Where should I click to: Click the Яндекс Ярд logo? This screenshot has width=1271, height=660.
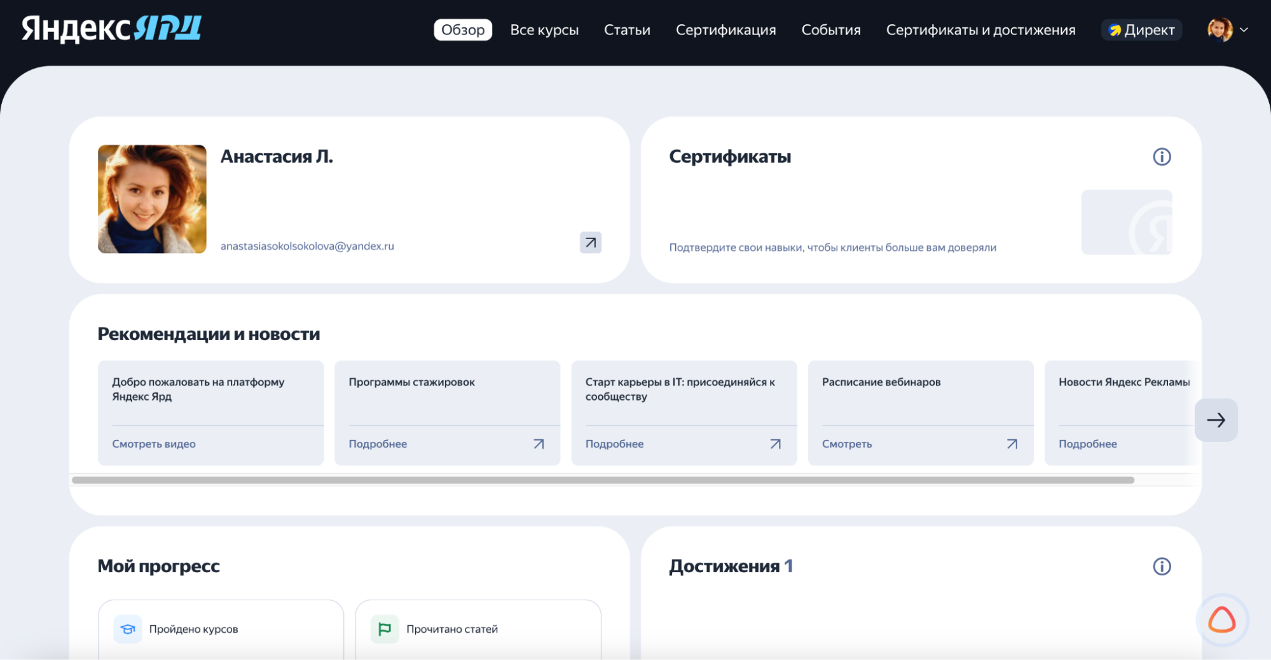pyautogui.click(x=112, y=29)
